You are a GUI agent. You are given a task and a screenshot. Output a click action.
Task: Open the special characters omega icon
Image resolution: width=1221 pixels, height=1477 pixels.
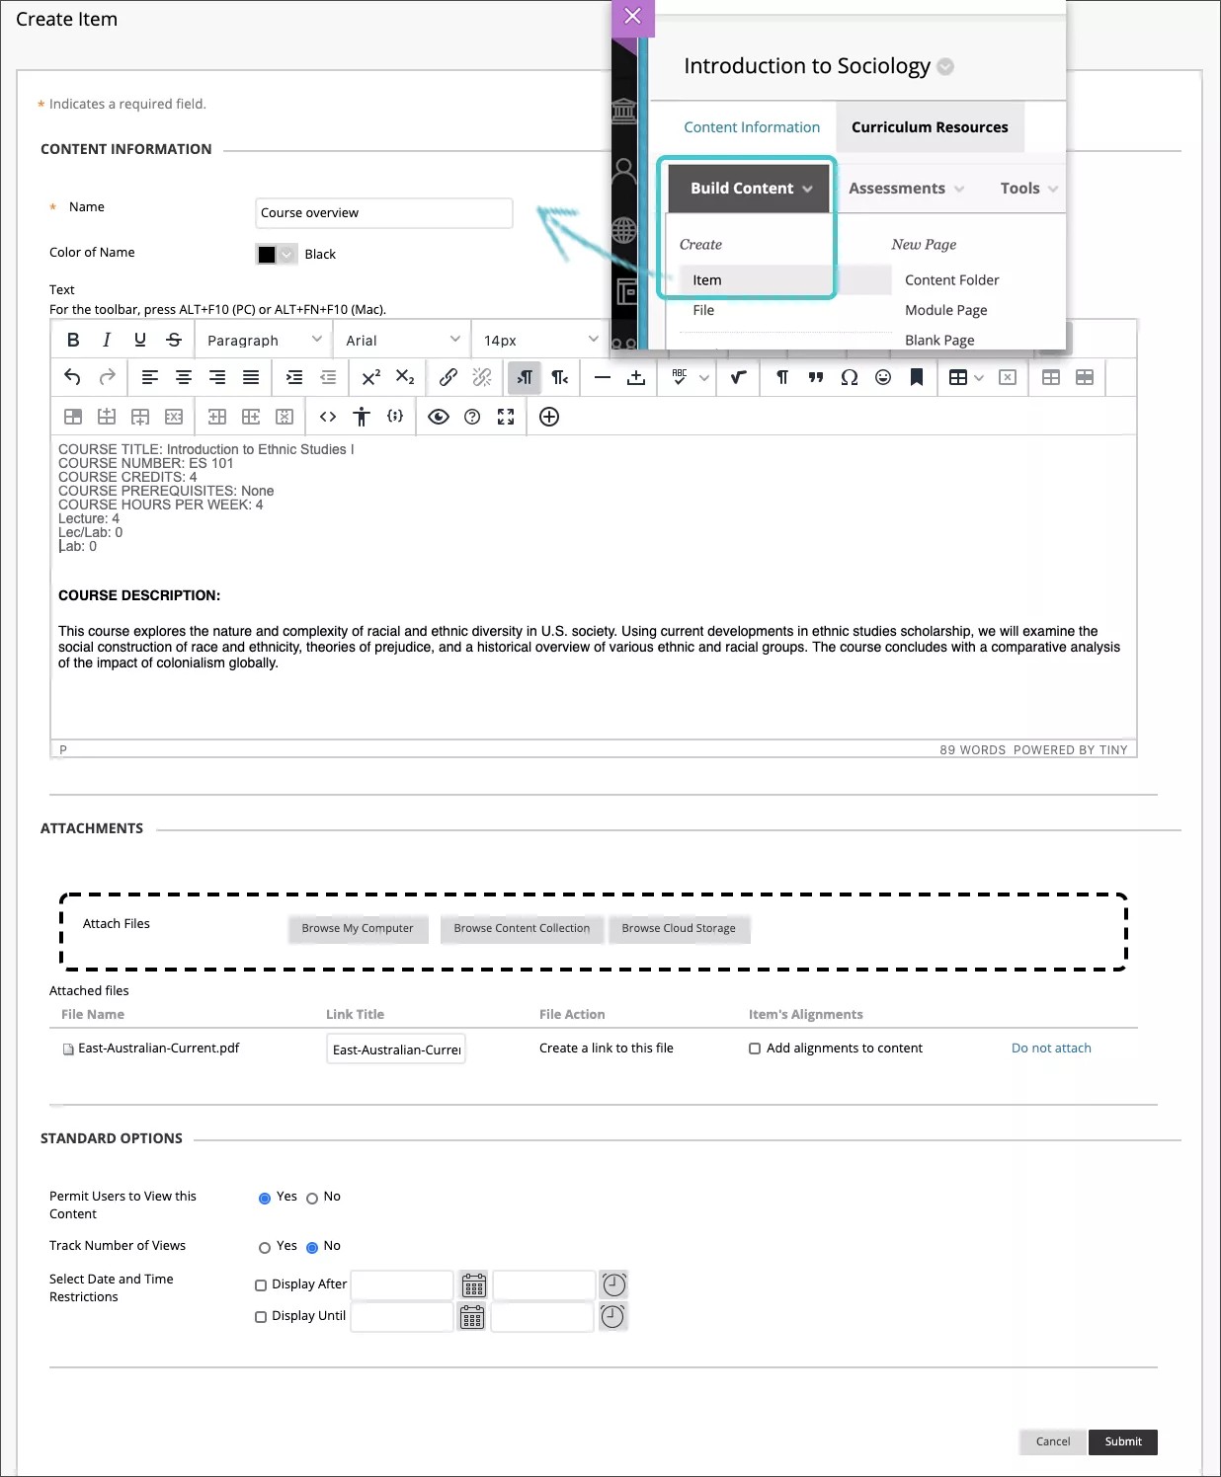[x=849, y=377]
